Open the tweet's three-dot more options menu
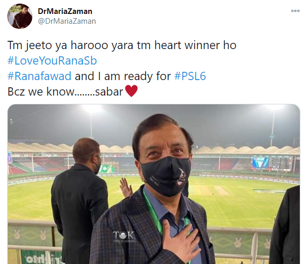Viewport: 306px width, 264px height. [x=295, y=11]
